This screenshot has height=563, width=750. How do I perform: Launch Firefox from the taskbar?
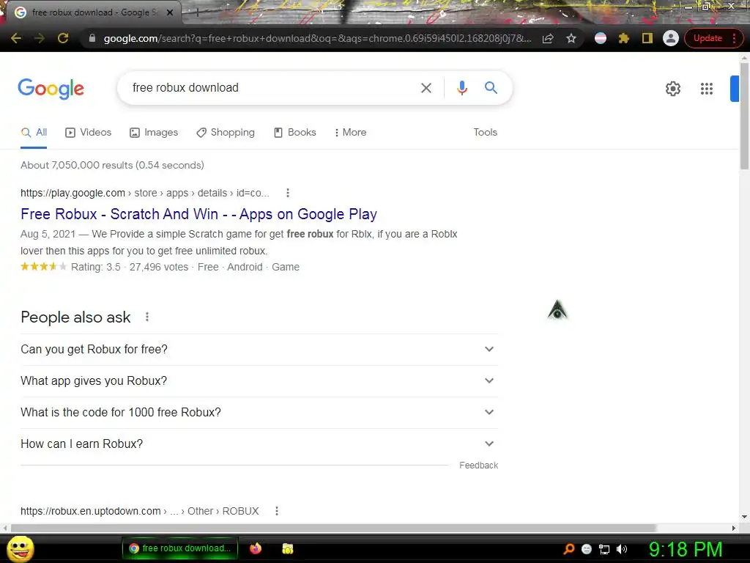256,548
